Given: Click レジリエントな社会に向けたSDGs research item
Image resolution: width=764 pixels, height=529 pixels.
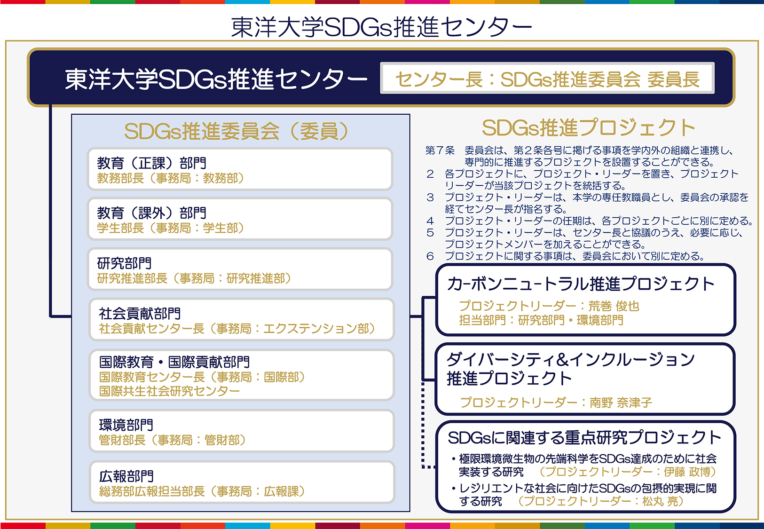Looking at the screenshot, I should (x=584, y=495).
